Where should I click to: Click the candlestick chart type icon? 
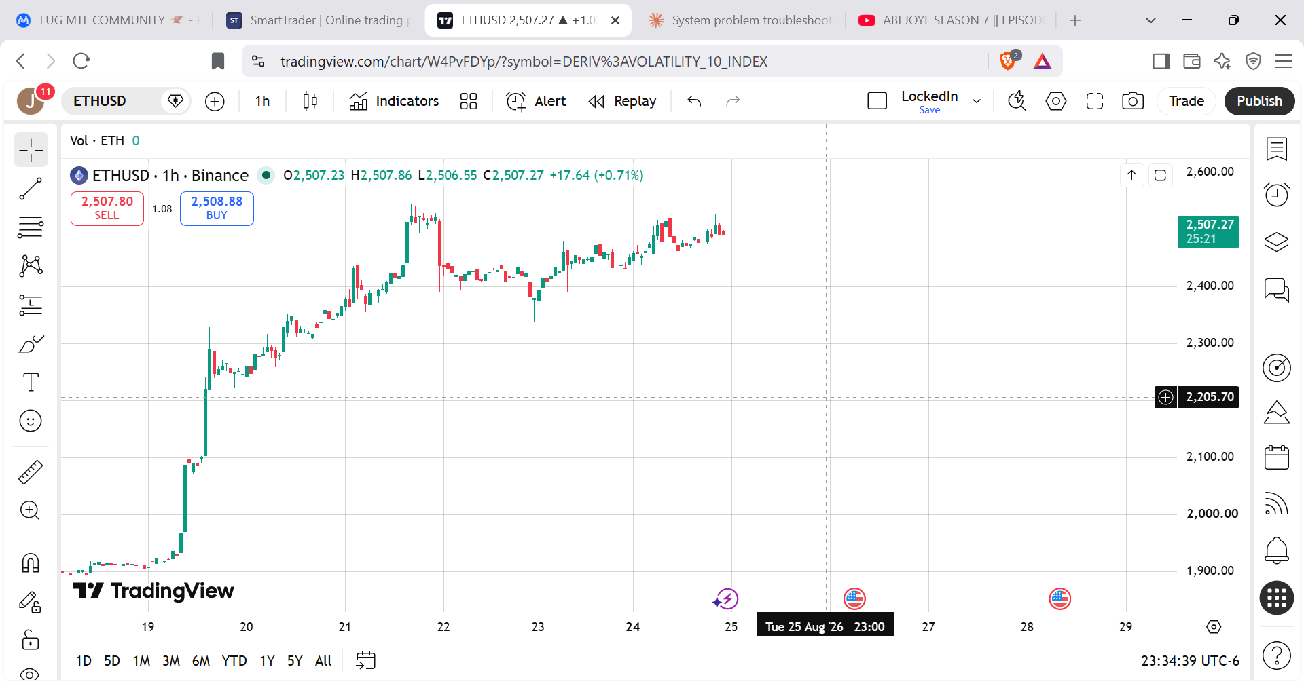pos(310,101)
